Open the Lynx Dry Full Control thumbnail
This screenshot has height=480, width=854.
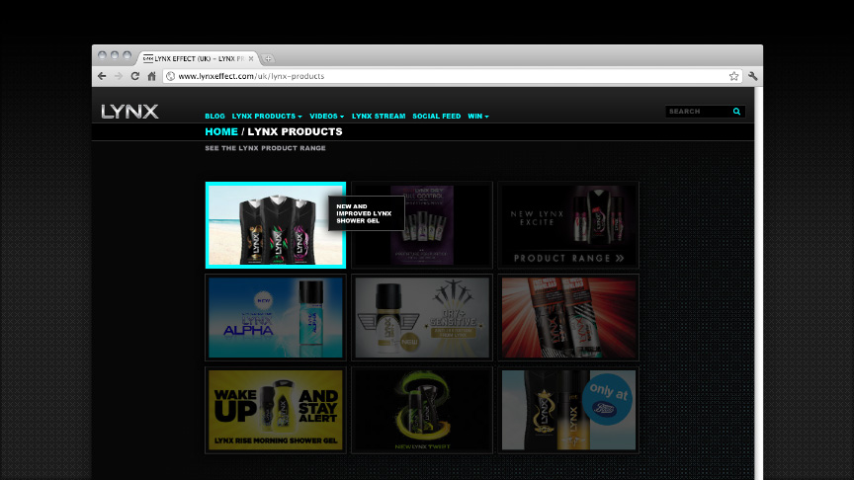tap(422, 225)
